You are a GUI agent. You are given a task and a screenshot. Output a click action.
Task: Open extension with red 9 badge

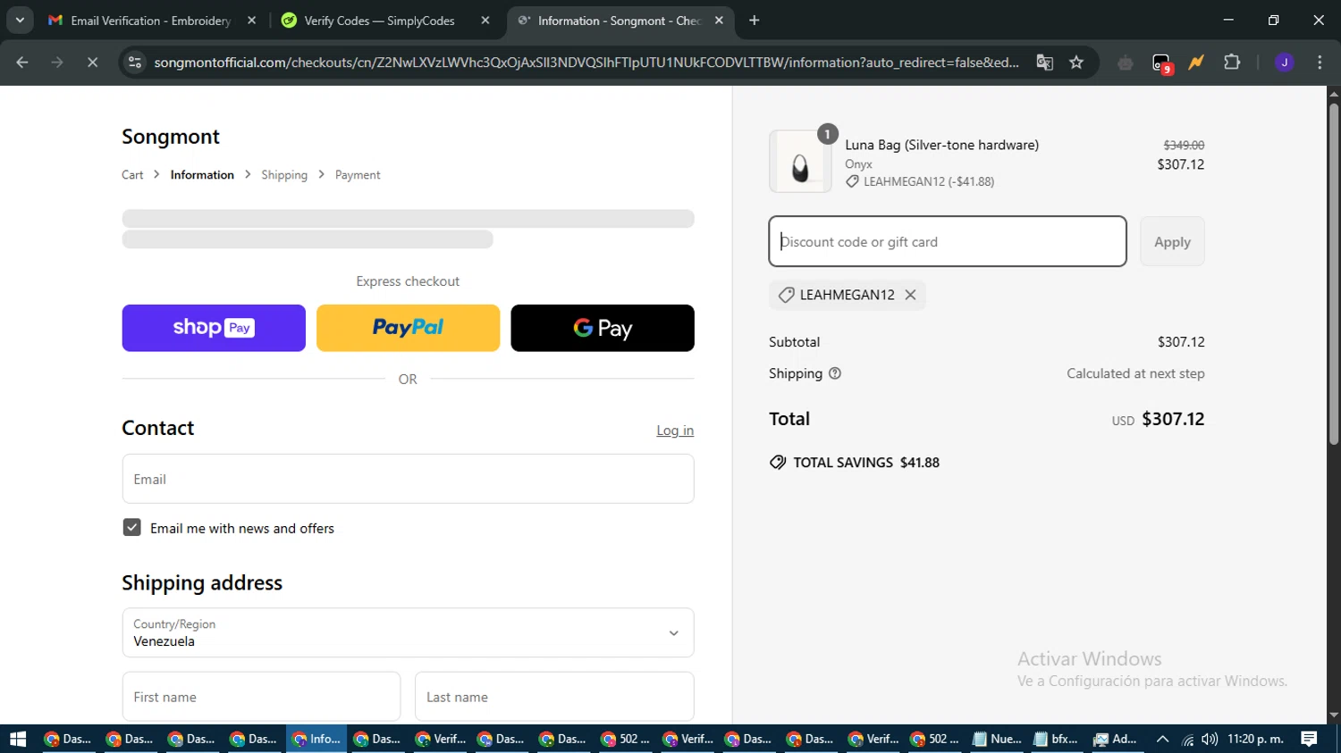click(1161, 63)
